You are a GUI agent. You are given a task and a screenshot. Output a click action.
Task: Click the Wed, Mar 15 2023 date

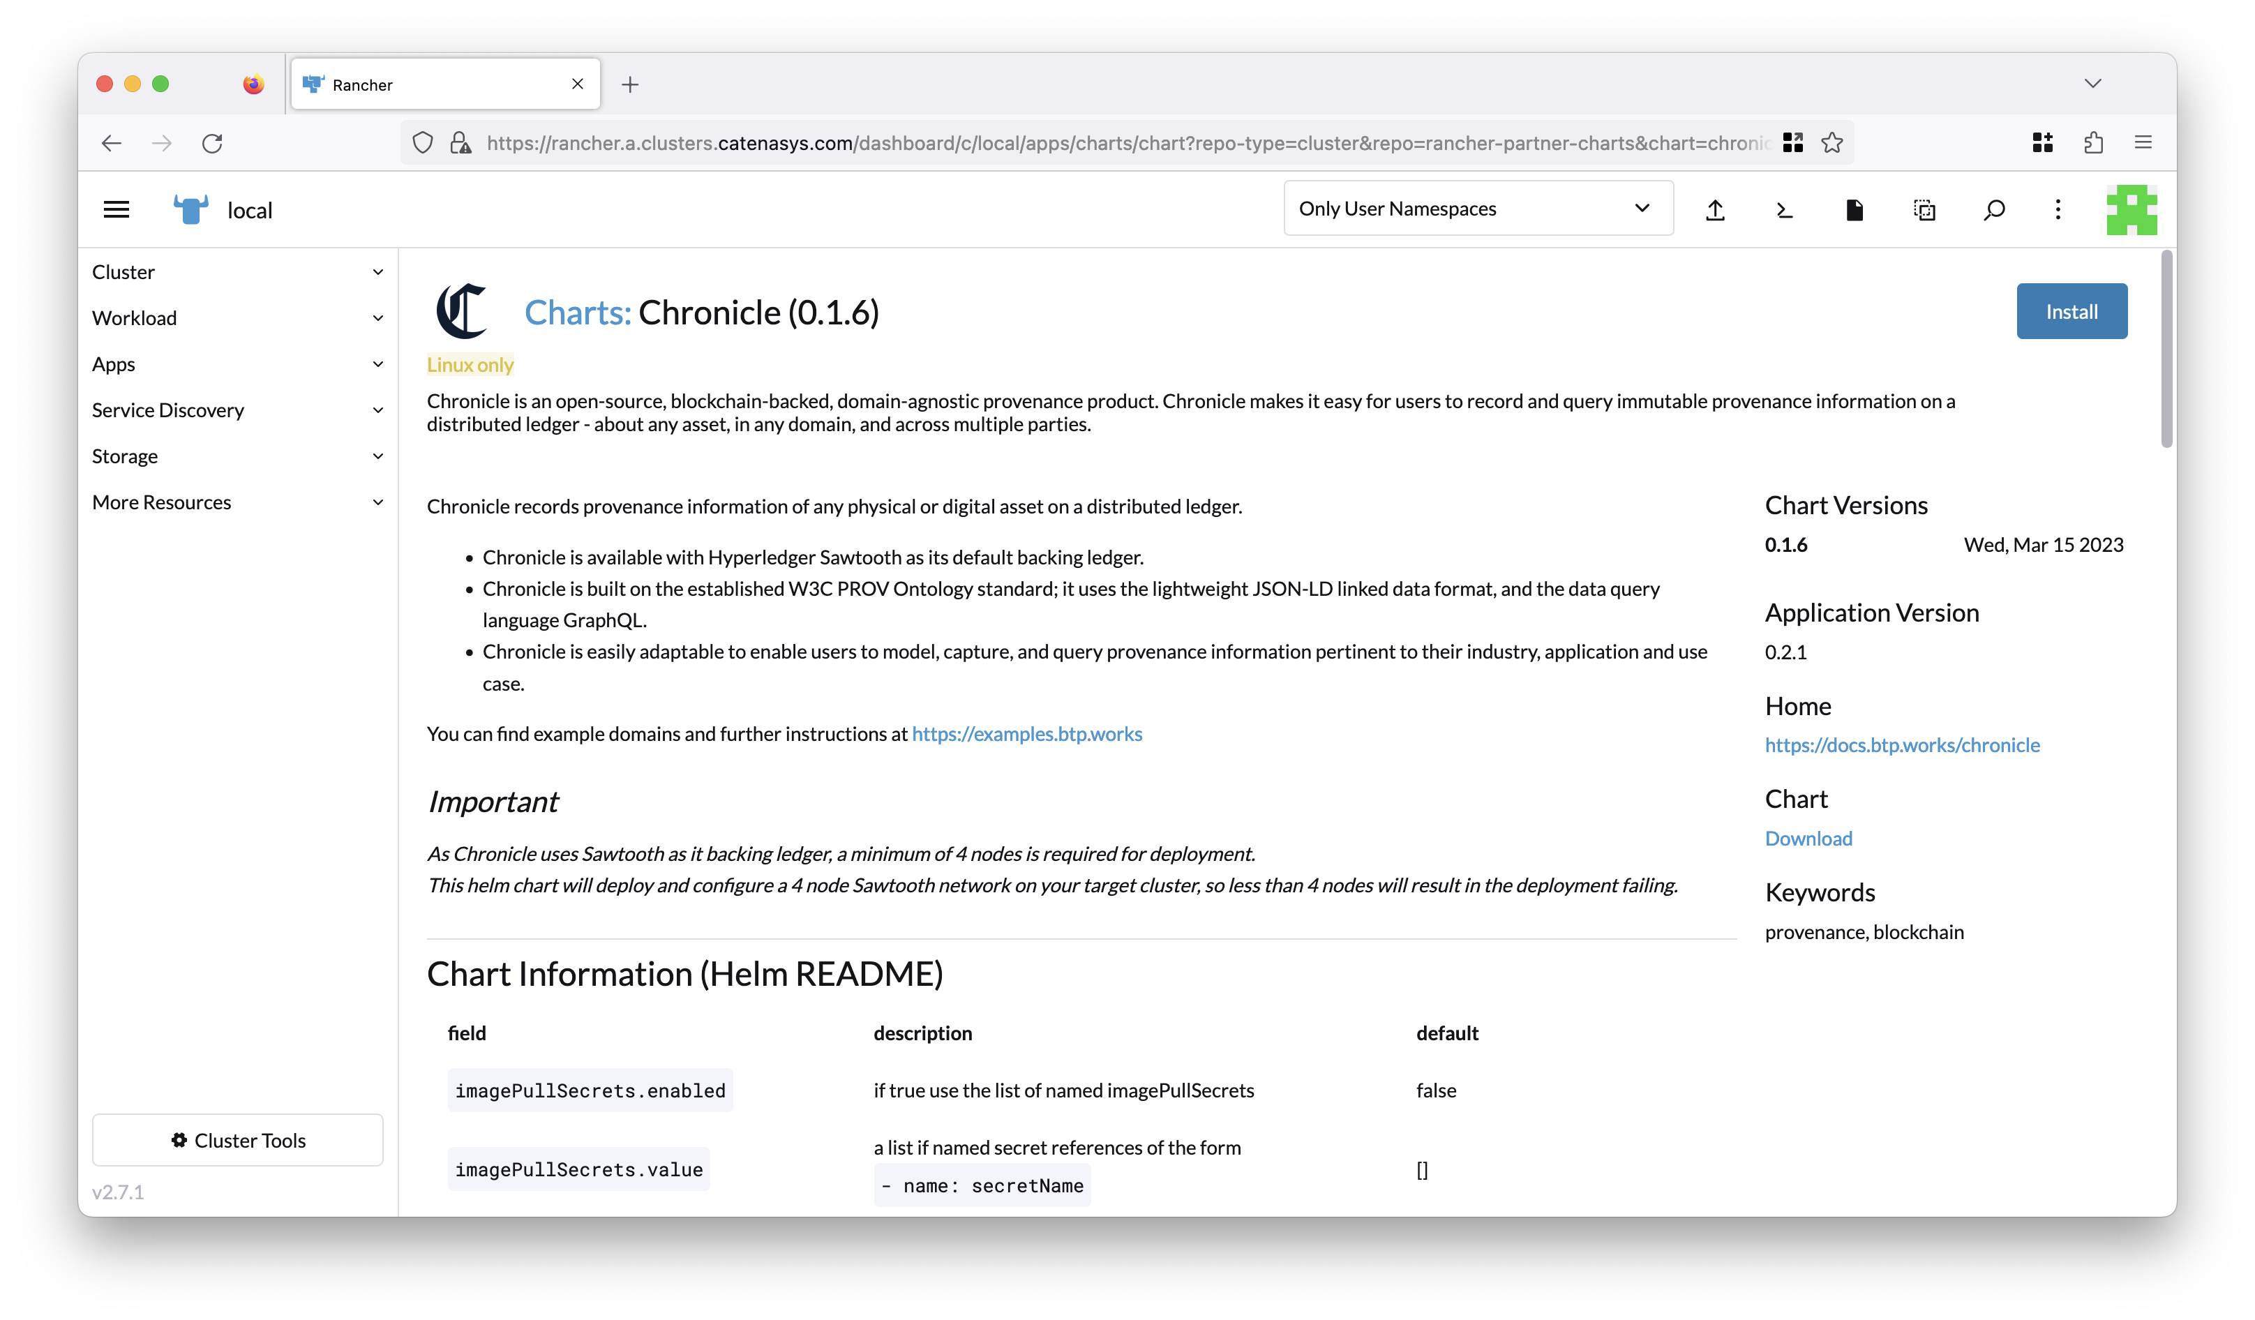[x=2043, y=545]
